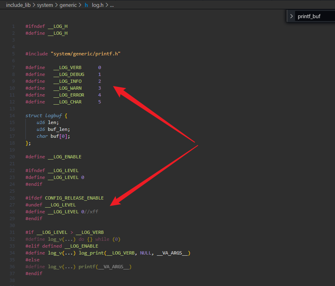Focus the find input containing printf_buf
The width and height of the screenshot is (335, 286).
tap(316, 16)
